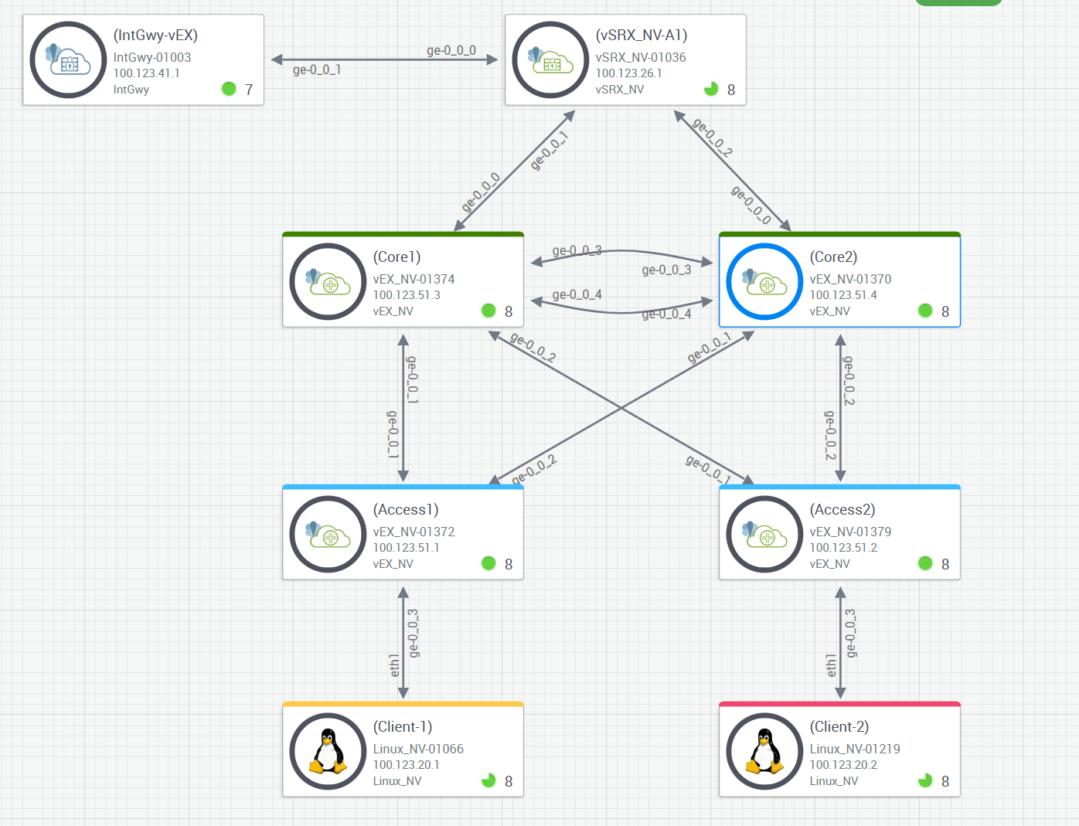Select the blue-highlighted Core2 device icon
The height and width of the screenshot is (826, 1079).
coord(764,282)
